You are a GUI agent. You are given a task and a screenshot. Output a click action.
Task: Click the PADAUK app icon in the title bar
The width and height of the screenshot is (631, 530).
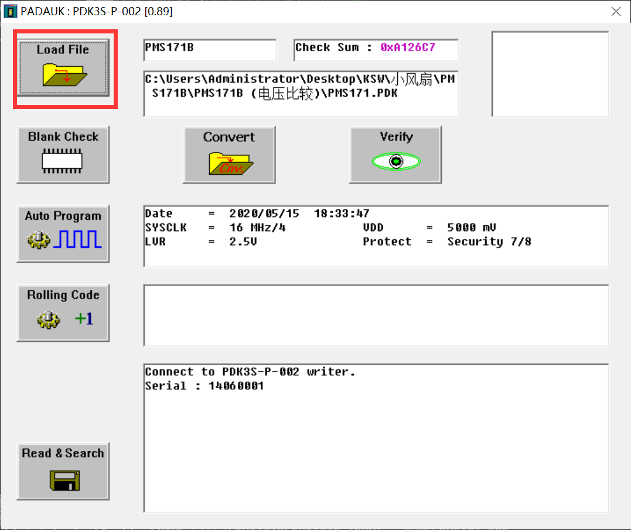[11, 11]
